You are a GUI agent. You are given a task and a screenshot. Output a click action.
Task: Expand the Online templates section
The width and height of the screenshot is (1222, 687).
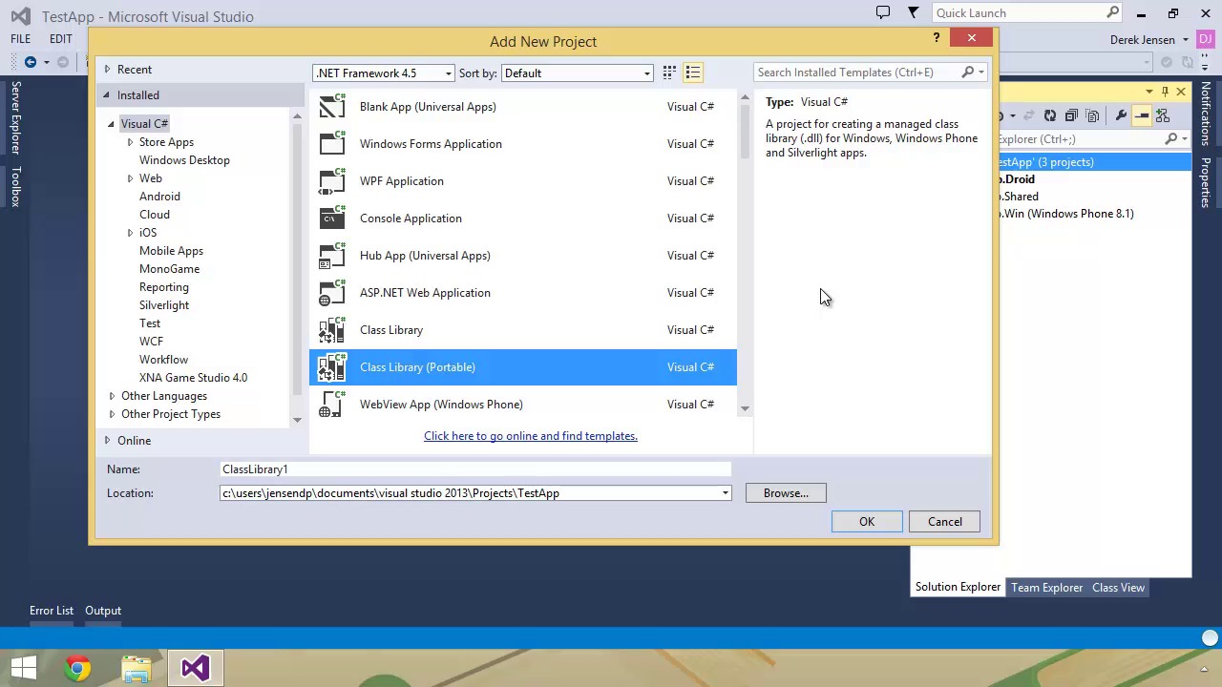coord(107,440)
